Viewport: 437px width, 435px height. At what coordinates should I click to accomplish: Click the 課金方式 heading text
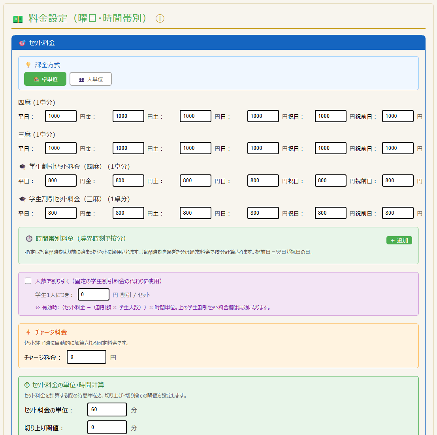(48, 65)
